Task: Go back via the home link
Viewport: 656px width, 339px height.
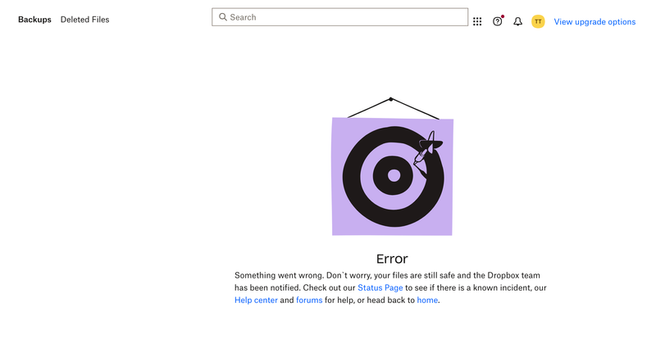Action: click(427, 301)
